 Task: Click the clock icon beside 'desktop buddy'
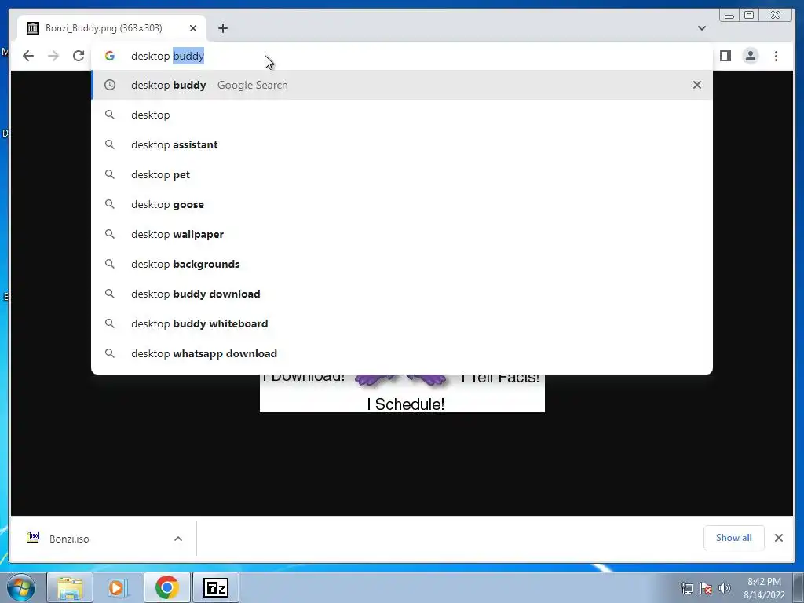(x=110, y=85)
